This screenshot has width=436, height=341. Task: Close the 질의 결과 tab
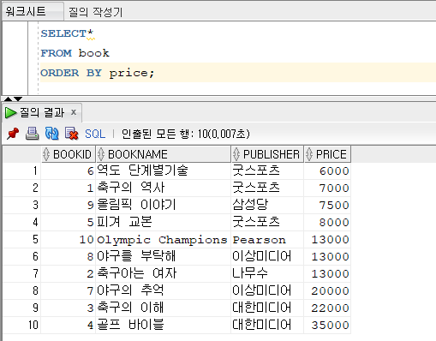coord(74,112)
